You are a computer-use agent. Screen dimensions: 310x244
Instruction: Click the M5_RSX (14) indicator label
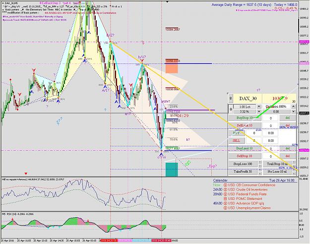[17, 214]
